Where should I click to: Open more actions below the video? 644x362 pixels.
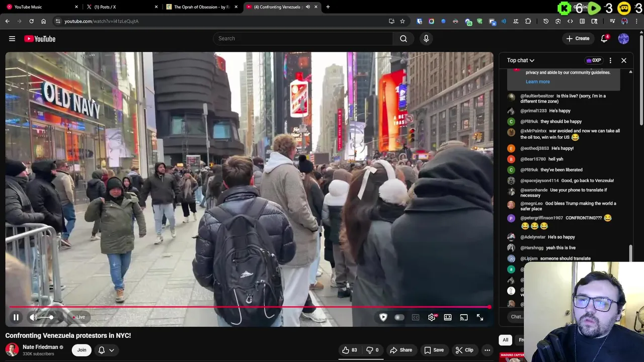pyautogui.click(x=487, y=350)
